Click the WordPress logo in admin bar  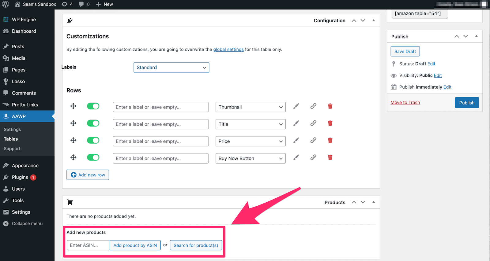[6, 4]
